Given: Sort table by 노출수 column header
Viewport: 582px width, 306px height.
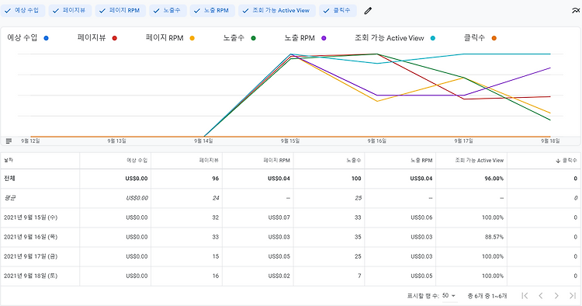Looking at the screenshot, I should click(354, 161).
